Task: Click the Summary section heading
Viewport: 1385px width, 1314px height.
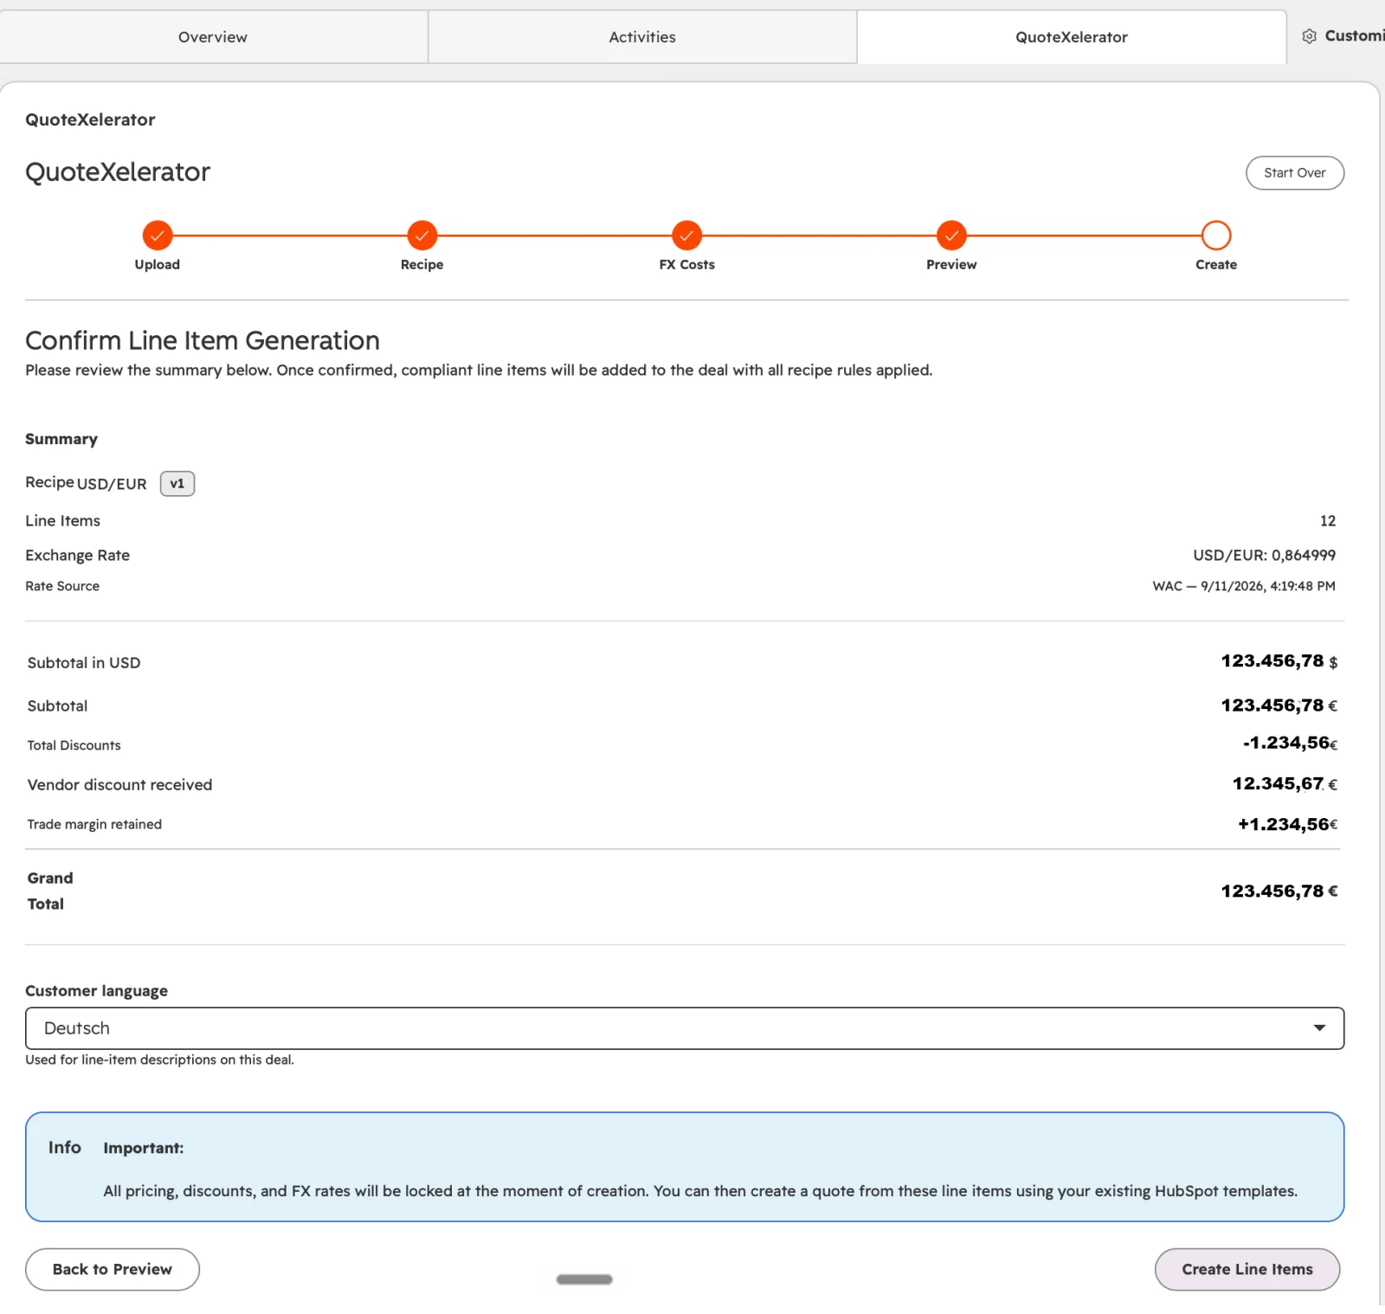Action: click(61, 439)
